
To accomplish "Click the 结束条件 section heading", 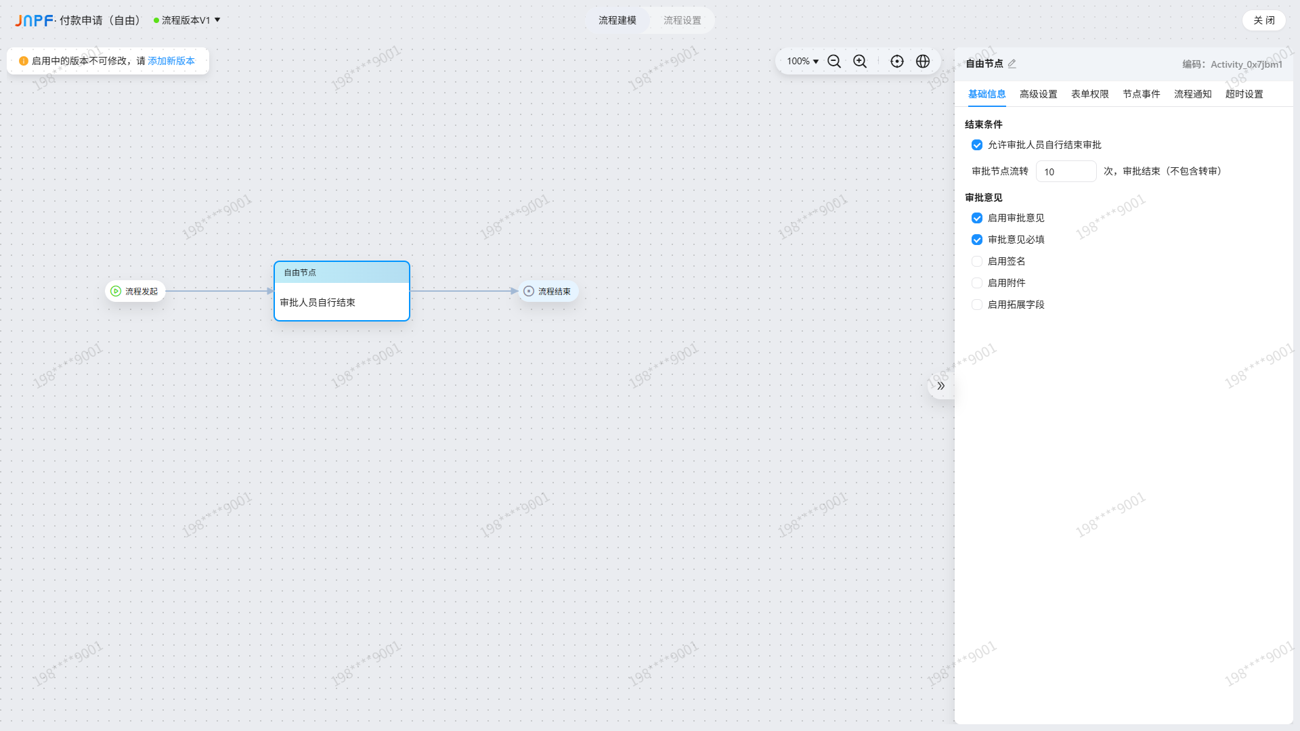I will click(984, 125).
